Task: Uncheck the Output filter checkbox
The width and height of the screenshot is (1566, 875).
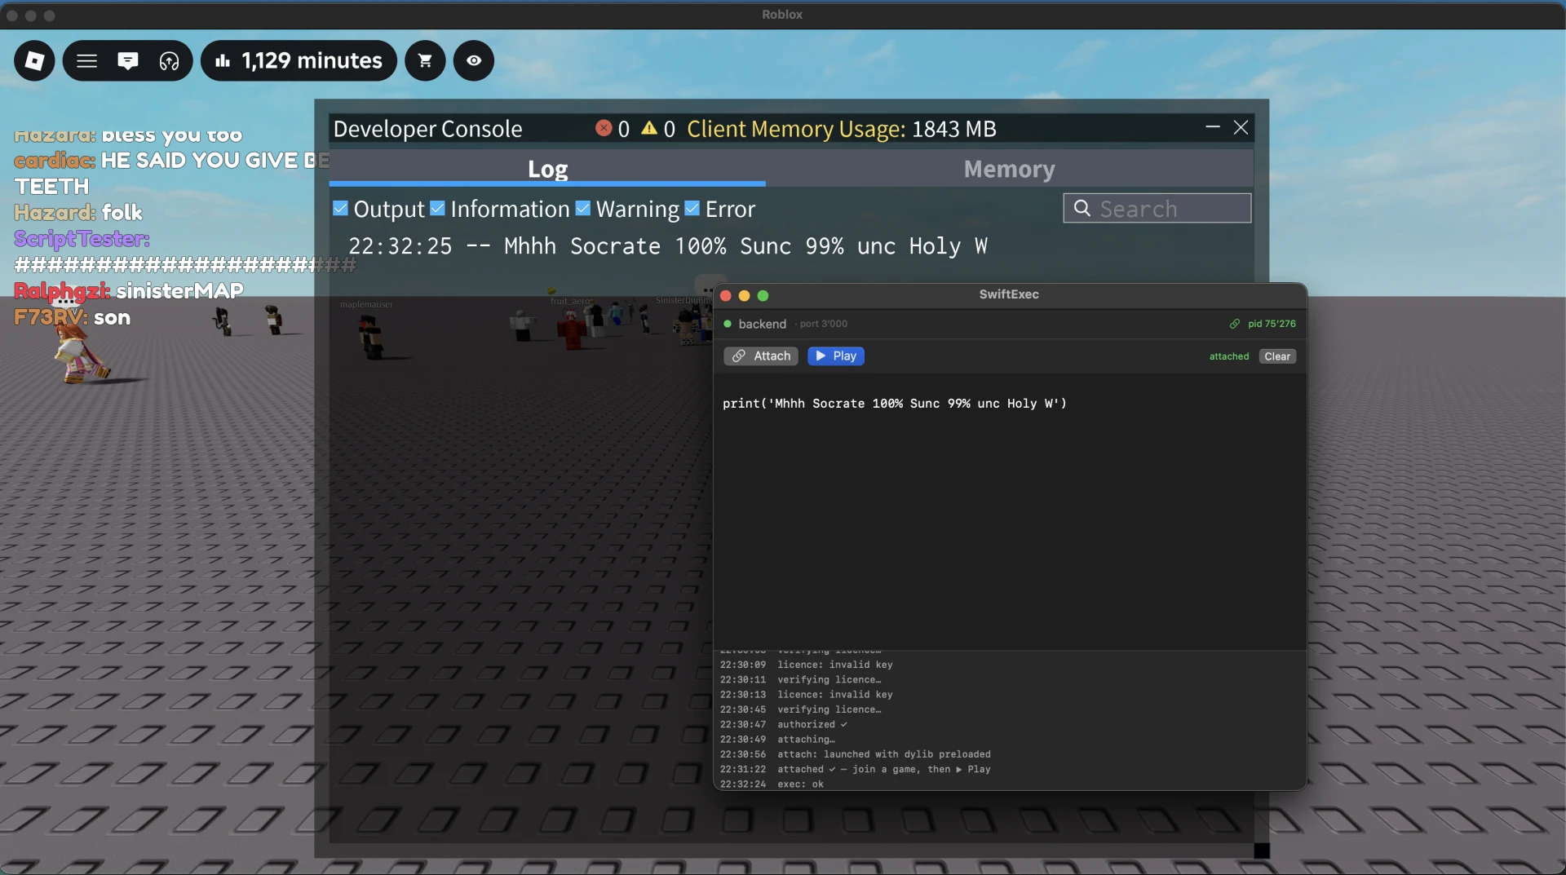Action: coord(341,209)
